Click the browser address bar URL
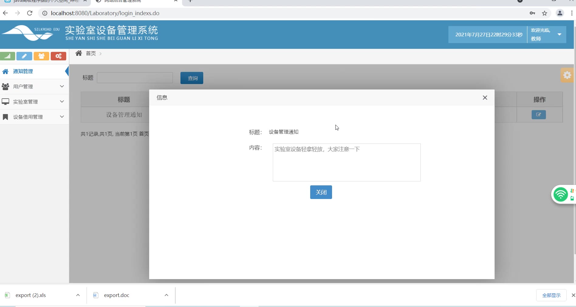This screenshot has width=576, height=307. [105, 13]
